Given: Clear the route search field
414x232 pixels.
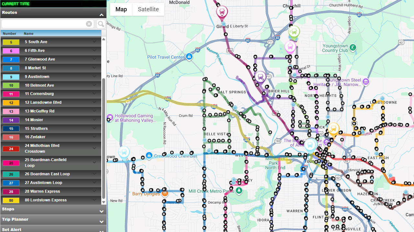Looking at the screenshot, I should pyautogui.click(x=89, y=24).
